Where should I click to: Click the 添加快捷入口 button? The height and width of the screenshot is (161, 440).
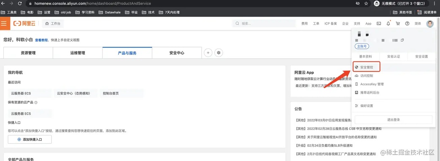(30, 140)
